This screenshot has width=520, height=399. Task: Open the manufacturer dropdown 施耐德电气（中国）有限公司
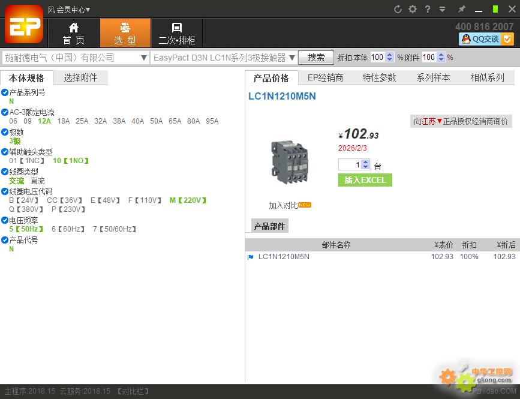[143, 57]
